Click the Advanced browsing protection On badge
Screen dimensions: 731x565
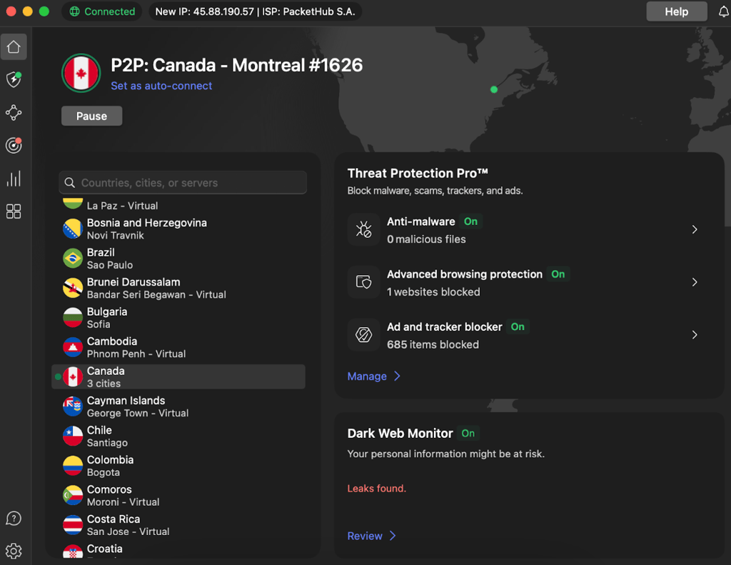558,274
